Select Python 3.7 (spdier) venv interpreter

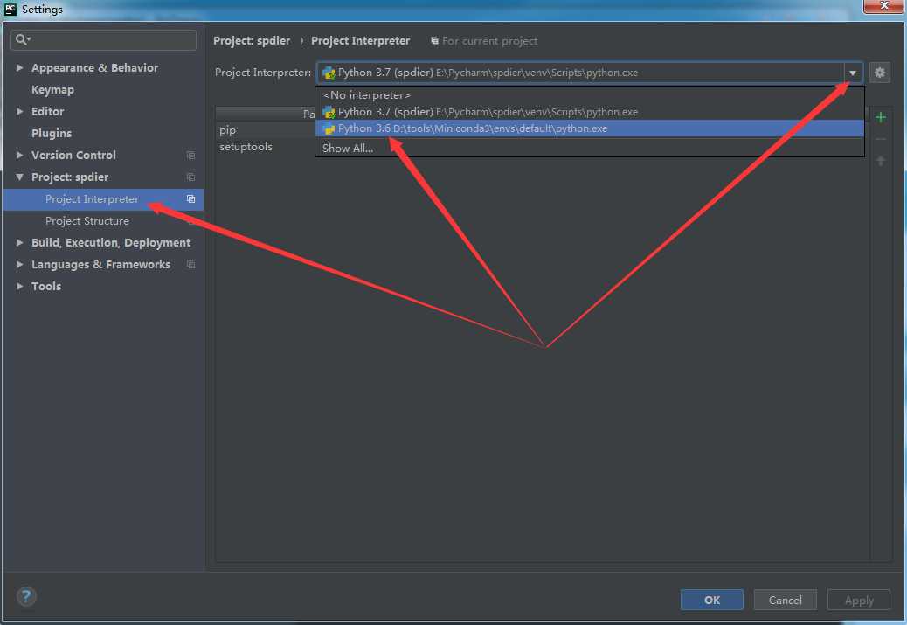[590, 112]
